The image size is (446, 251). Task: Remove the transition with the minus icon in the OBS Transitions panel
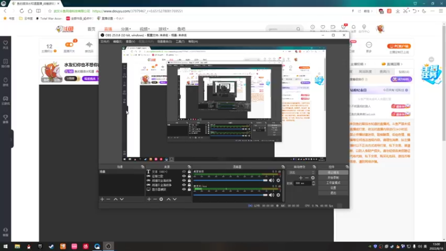pyautogui.click(x=307, y=178)
